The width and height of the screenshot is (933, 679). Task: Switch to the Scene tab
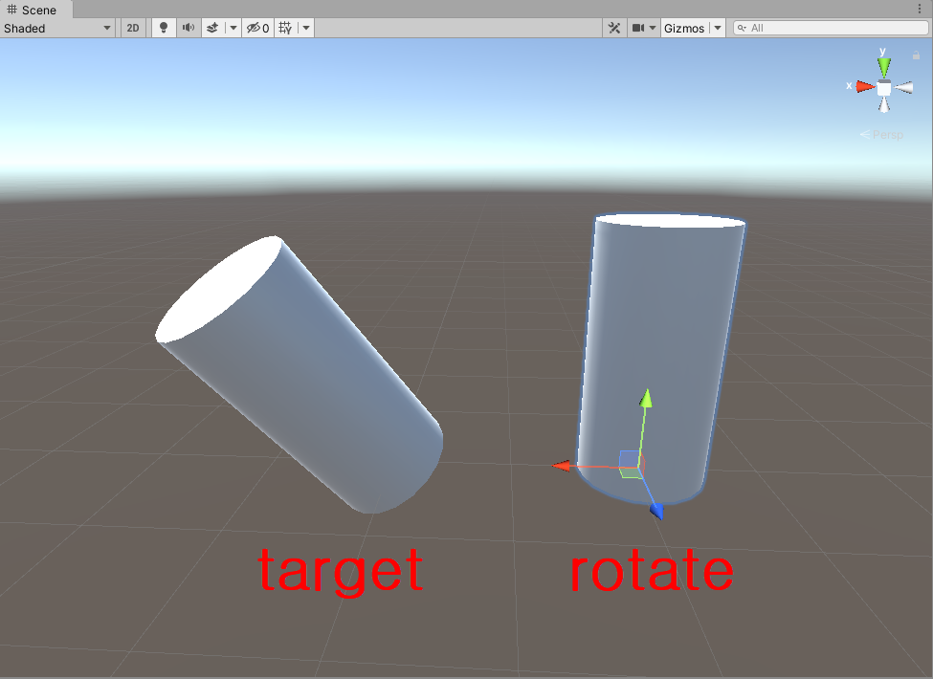point(35,10)
